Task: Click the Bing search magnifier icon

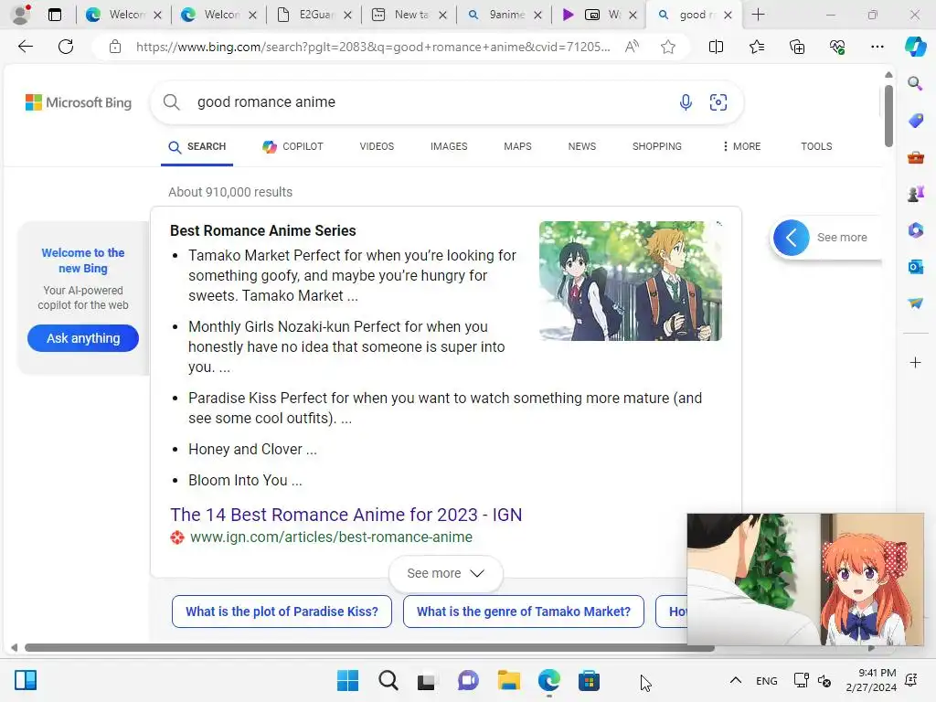Action: coord(171,102)
